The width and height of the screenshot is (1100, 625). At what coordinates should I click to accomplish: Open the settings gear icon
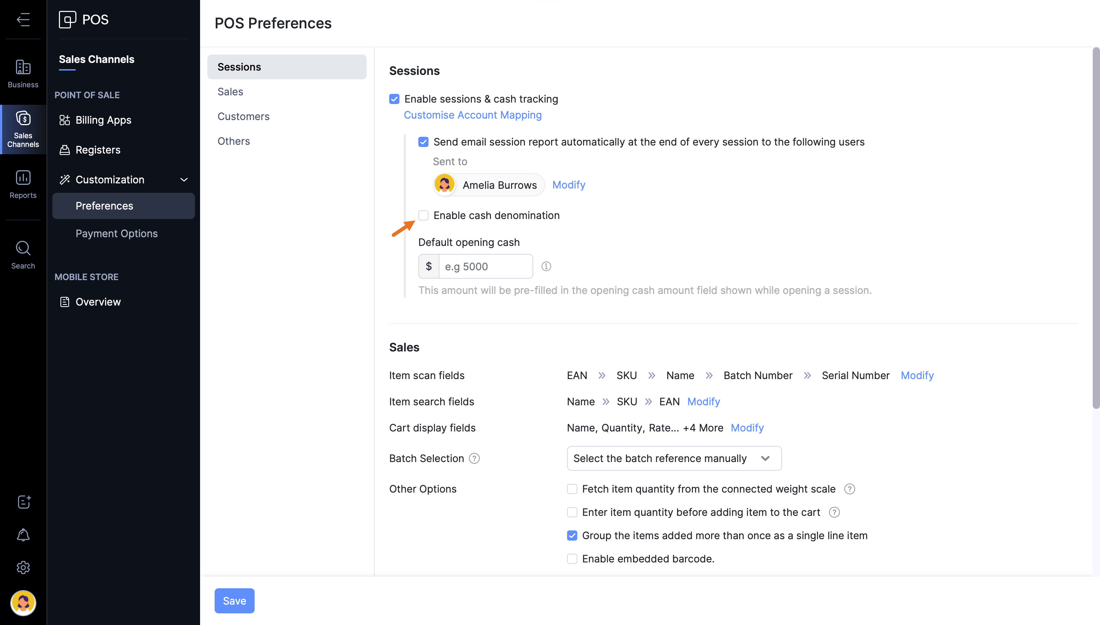23,568
